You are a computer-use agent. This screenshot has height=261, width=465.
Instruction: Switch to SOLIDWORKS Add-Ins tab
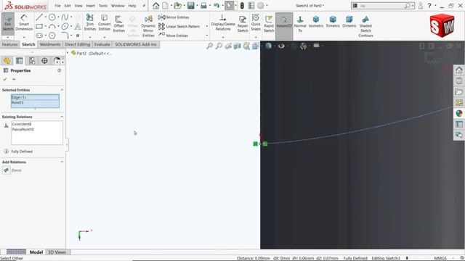tap(136, 44)
